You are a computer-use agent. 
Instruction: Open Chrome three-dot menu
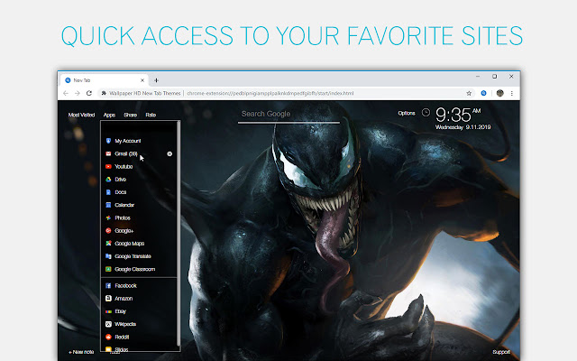pos(511,93)
